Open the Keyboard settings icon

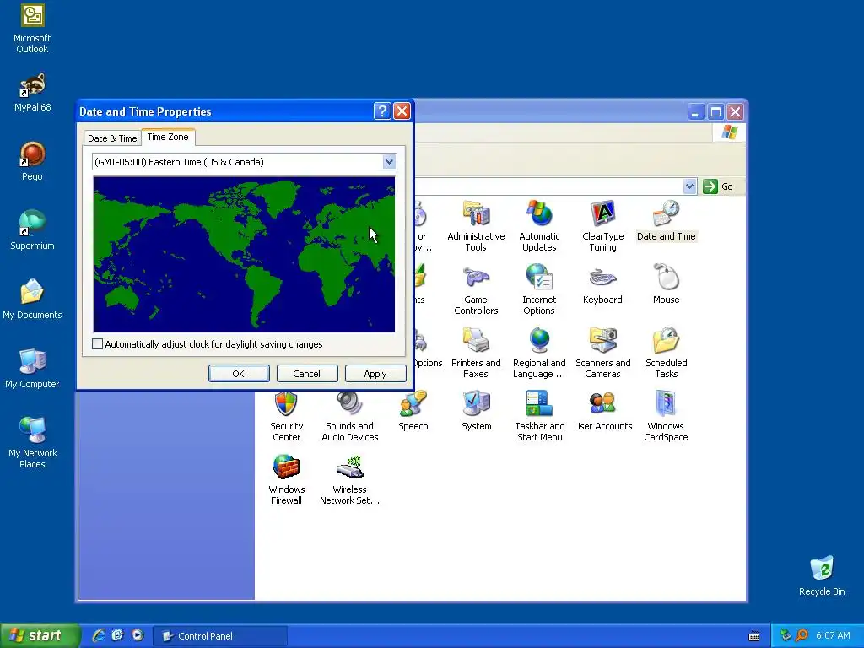click(602, 284)
